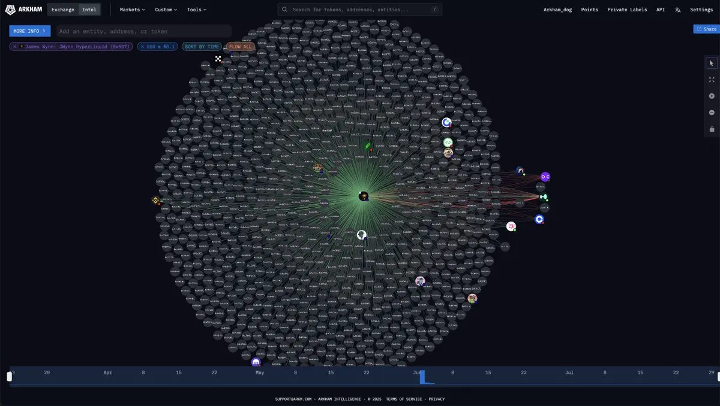This screenshot has width=720, height=406.
Task: Open the Custom dropdown menu
Action: [x=166, y=10]
